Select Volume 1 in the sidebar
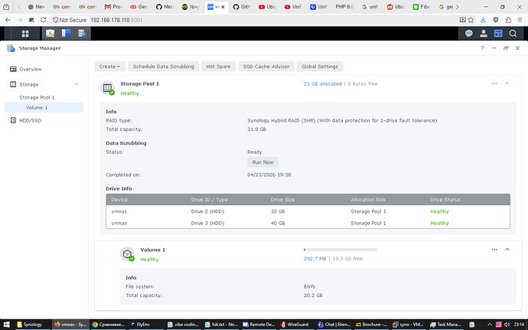 pos(44,107)
